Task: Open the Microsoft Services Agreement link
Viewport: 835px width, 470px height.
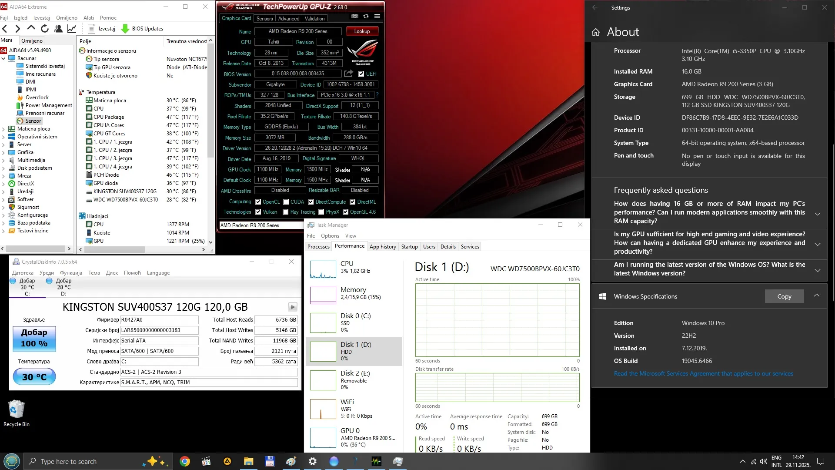Action: tap(703, 373)
